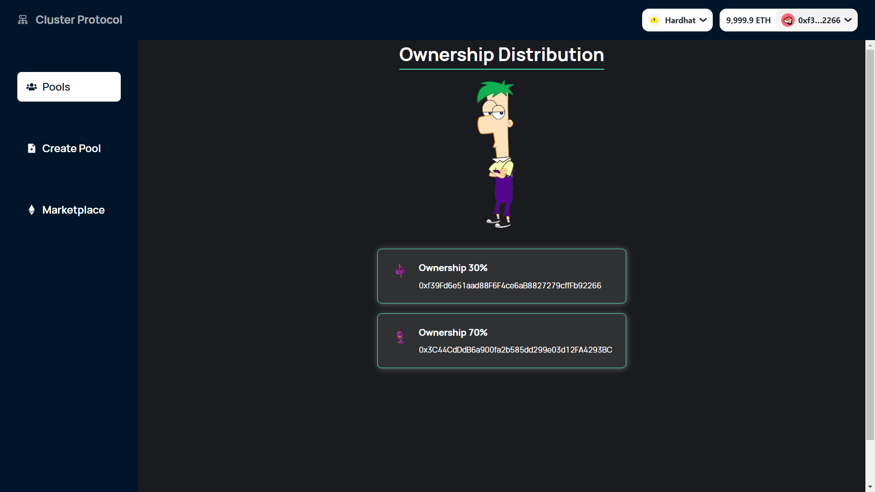Select the Ownership 70% owner card
This screenshot has width=875, height=492.
pos(501,341)
